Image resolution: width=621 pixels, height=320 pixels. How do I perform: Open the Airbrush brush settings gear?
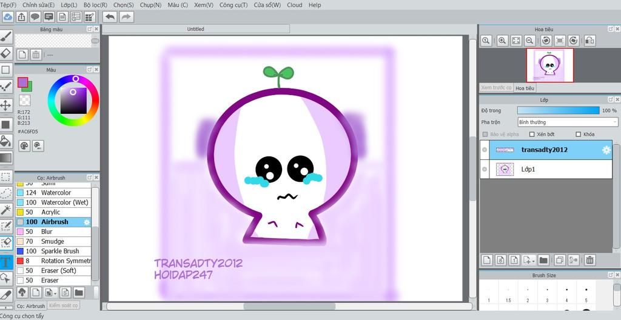(87, 222)
